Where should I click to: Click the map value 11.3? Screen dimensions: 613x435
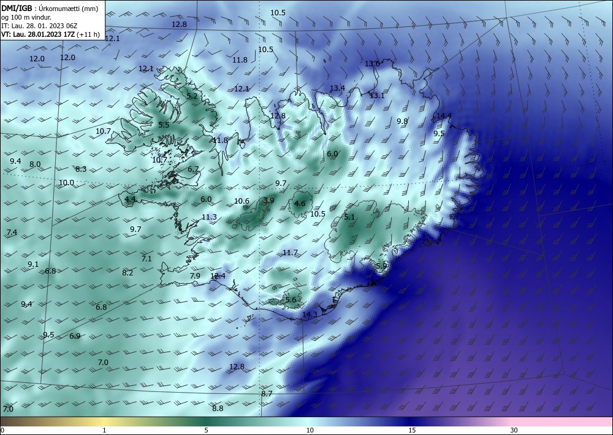click(209, 217)
